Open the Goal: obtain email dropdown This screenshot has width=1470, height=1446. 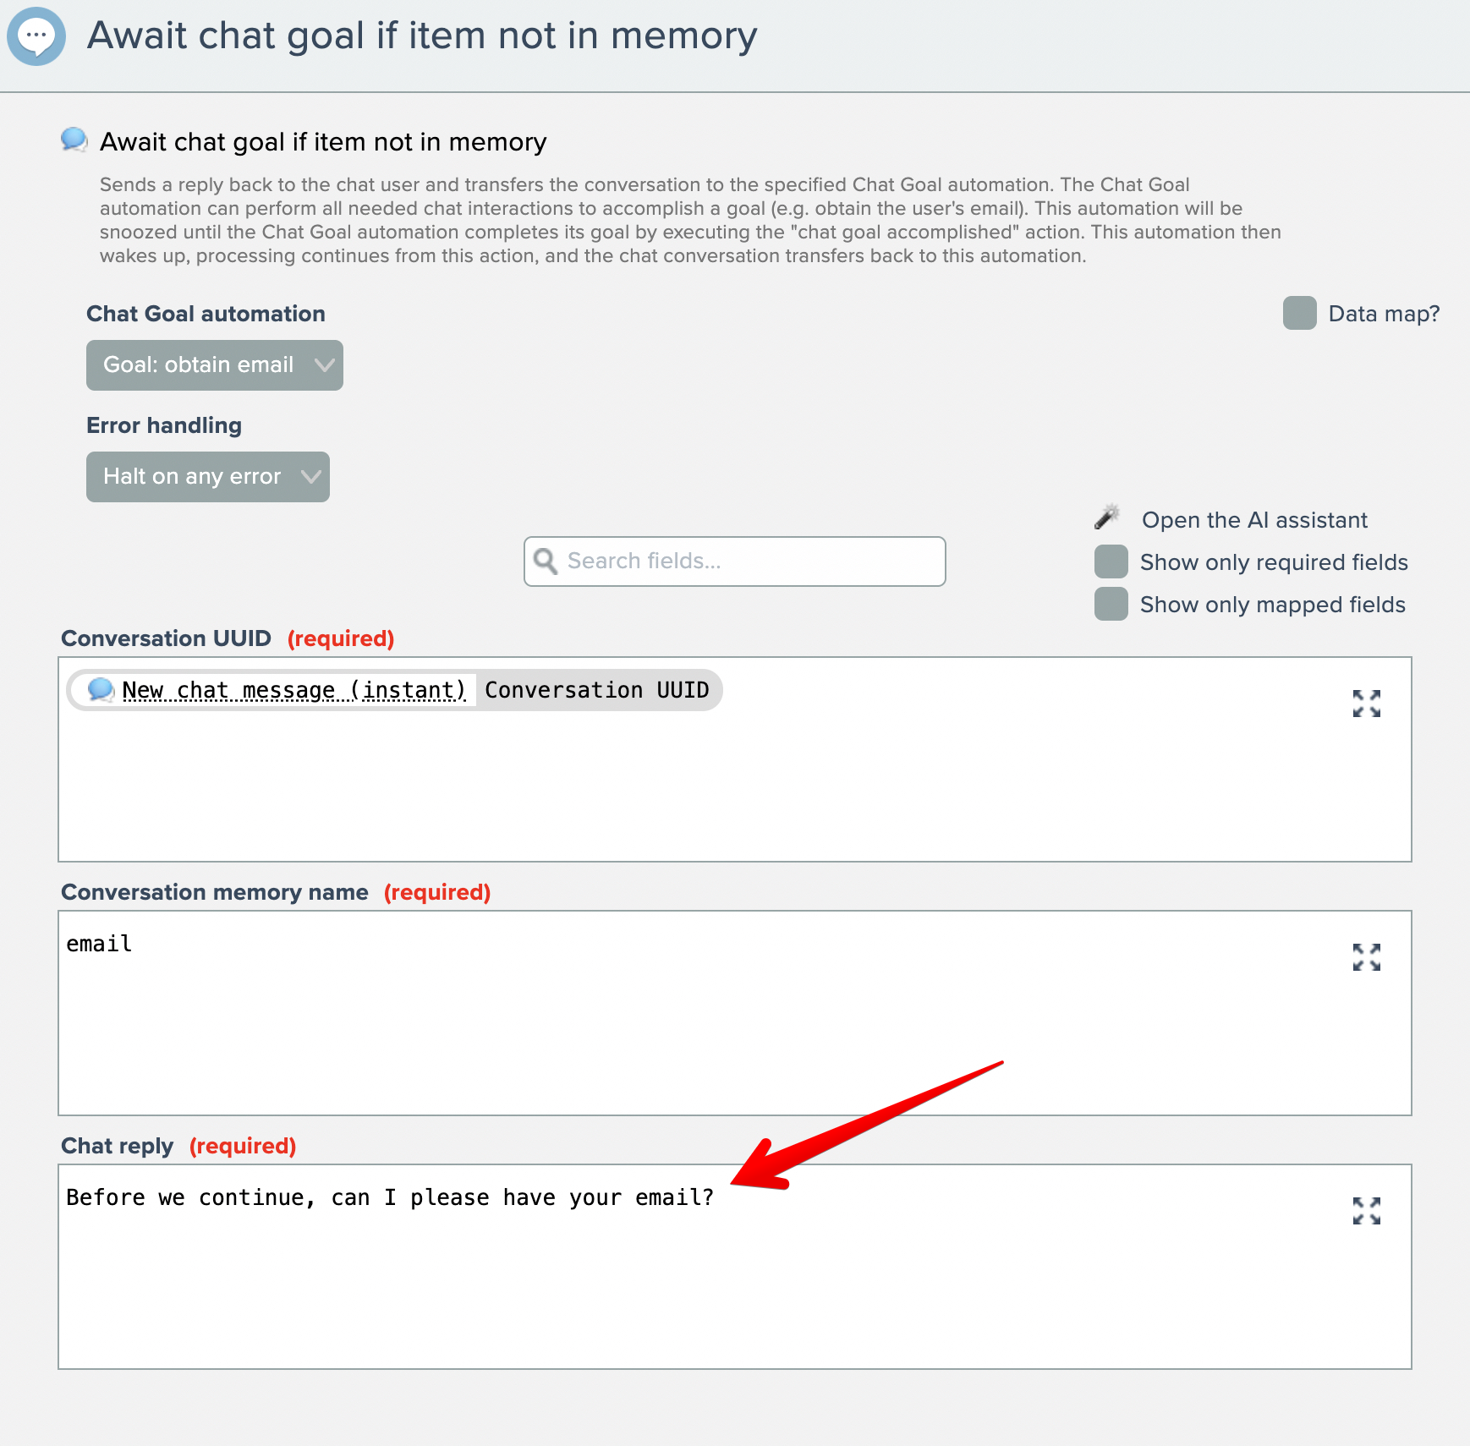coord(214,365)
